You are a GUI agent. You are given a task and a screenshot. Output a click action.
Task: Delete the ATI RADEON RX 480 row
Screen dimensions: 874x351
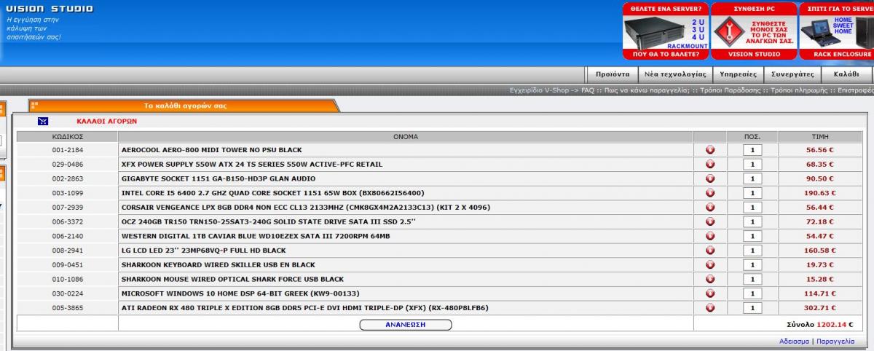tap(710, 308)
